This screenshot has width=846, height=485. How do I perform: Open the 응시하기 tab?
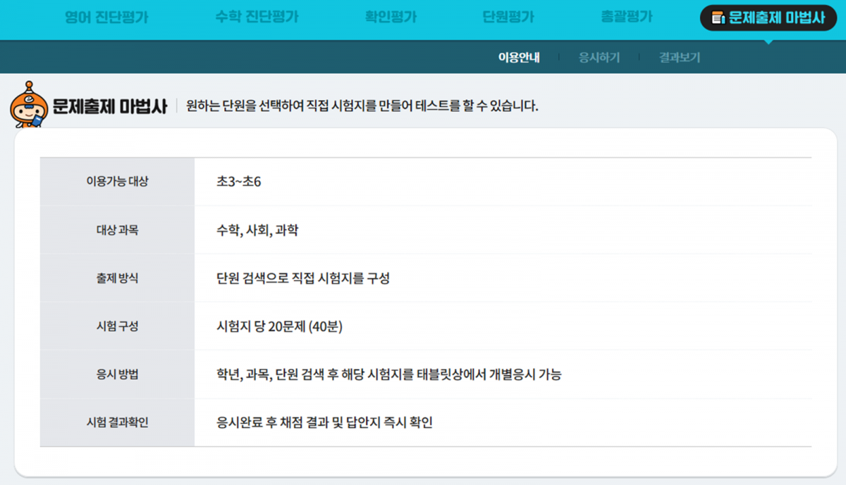click(599, 57)
